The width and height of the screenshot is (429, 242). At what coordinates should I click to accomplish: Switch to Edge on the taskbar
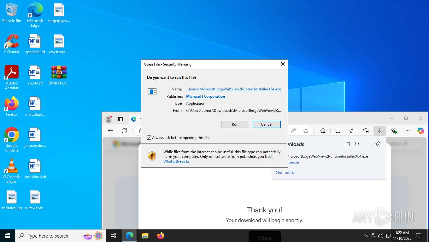pos(130,236)
